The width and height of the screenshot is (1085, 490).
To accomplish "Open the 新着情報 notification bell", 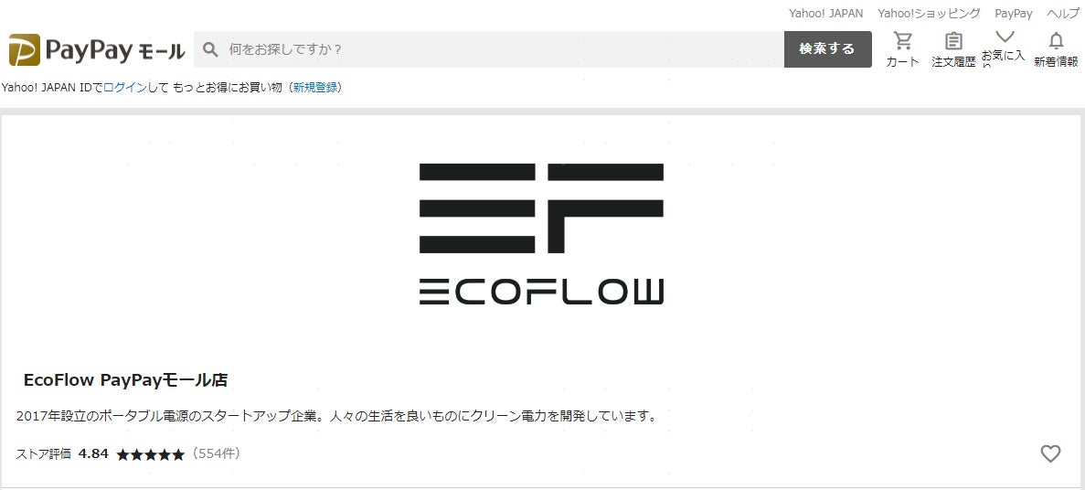I will pos(1056,41).
